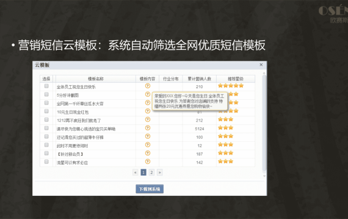Image resolution: width=348 pixels, height=219 pixels.
Task: Open content icon in row with 142
Action: [x=148, y=161]
